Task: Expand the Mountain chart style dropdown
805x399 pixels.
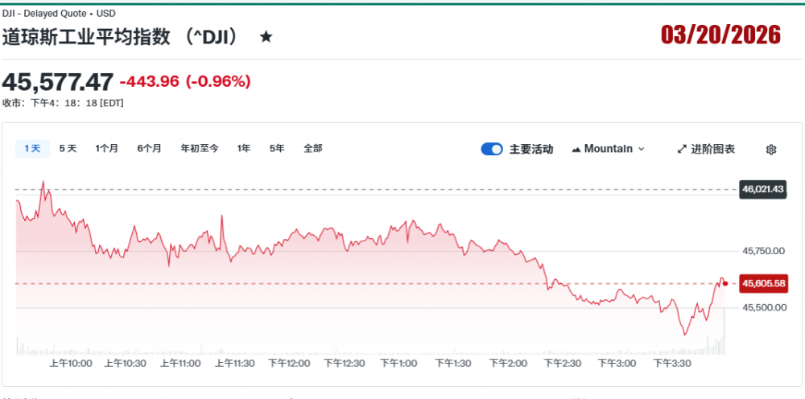Action: pyautogui.click(x=641, y=149)
